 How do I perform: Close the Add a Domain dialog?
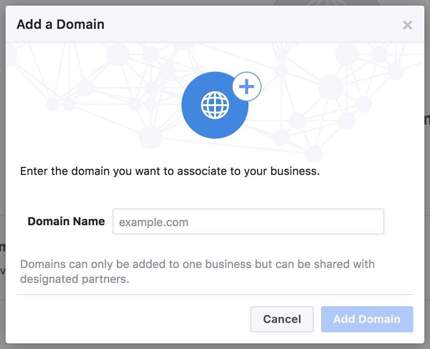tap(407, 25)
